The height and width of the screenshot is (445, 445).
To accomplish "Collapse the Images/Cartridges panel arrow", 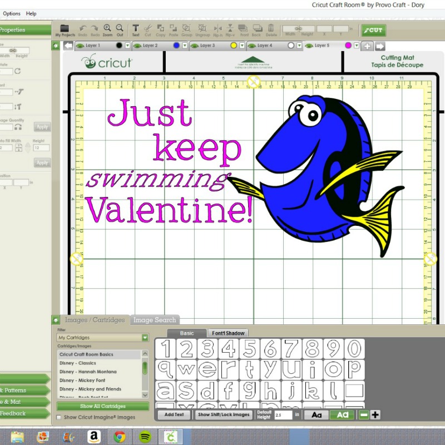I will pyautogui.click(x=56, y=320).
